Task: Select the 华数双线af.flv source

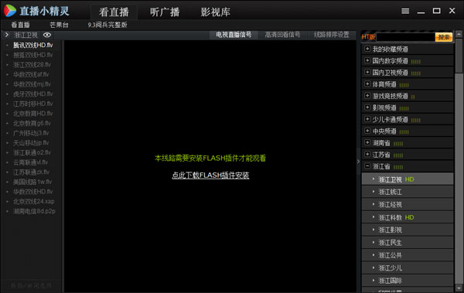Action: click(31, 74)
